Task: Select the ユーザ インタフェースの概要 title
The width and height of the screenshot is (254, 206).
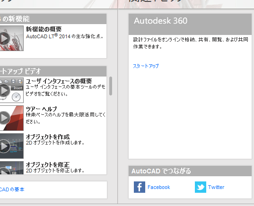Action: (x=59, y=81)
